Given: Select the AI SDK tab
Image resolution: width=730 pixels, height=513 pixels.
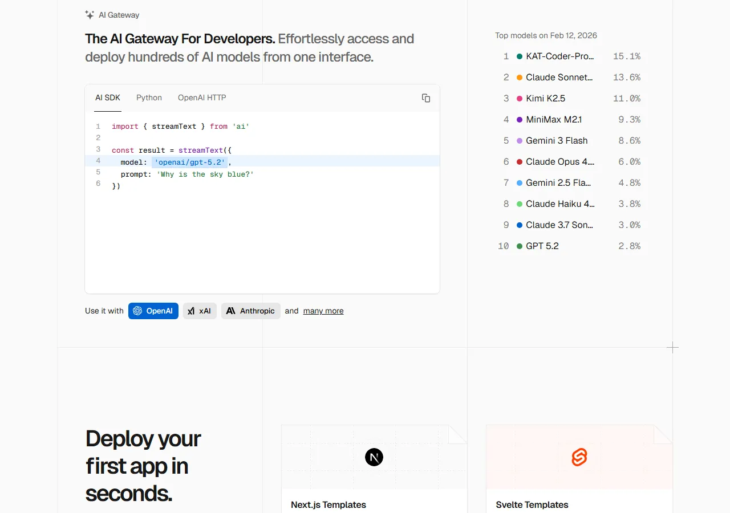Looking at the screenshot, I should click(108, 98).
